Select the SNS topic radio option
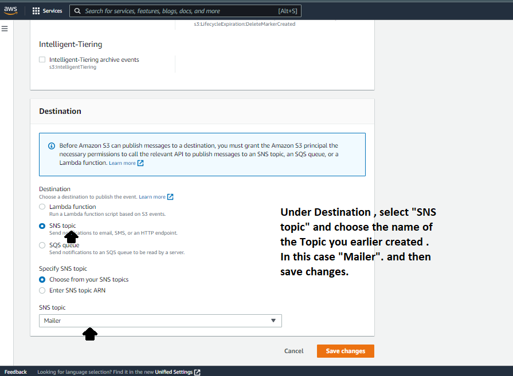 coord(42,225)
